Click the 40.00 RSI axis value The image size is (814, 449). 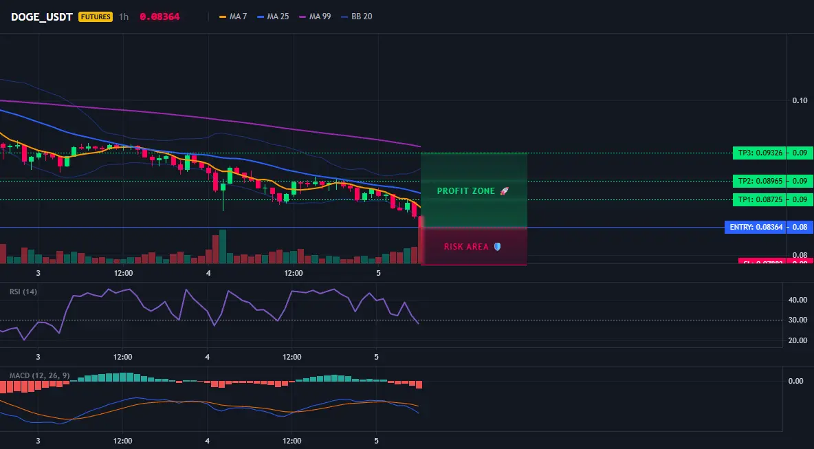798,300
